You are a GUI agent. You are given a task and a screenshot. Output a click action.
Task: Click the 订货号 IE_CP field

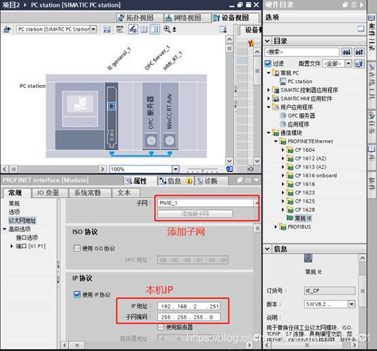tap(329, 290)
